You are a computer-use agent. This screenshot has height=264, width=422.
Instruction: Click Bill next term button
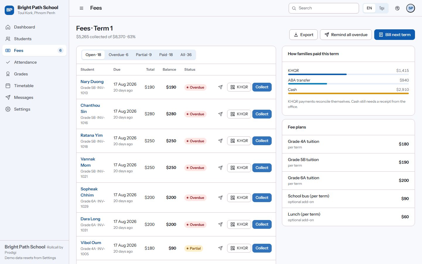coord(394,35)
